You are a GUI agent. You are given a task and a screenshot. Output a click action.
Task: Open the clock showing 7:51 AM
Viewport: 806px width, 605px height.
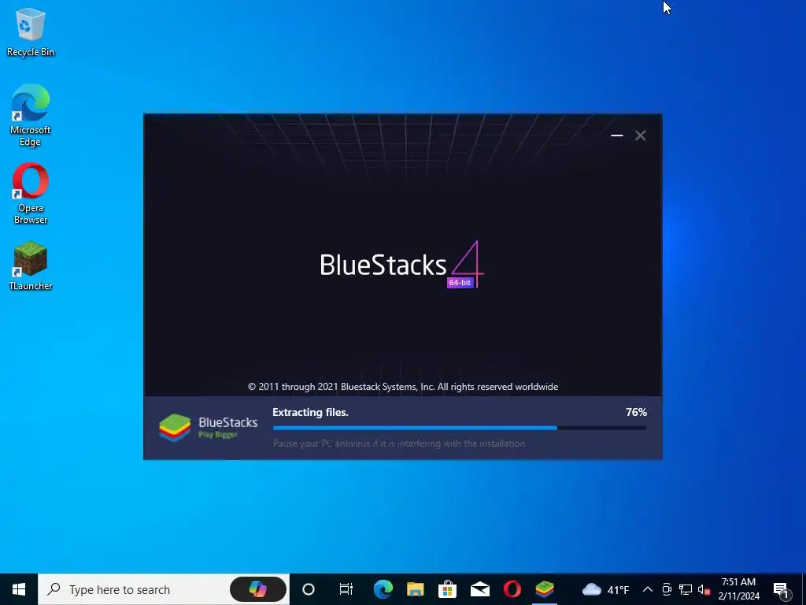pos(738,589)
